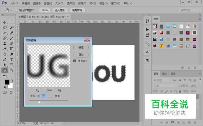
Task: Open the History panel icon
Action: coord(147,21)
